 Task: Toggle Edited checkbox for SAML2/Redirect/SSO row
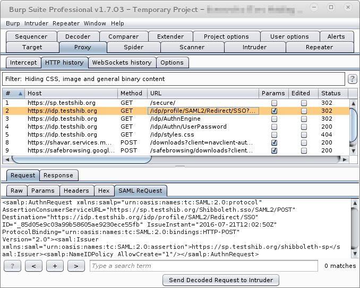tap(304, 111)
